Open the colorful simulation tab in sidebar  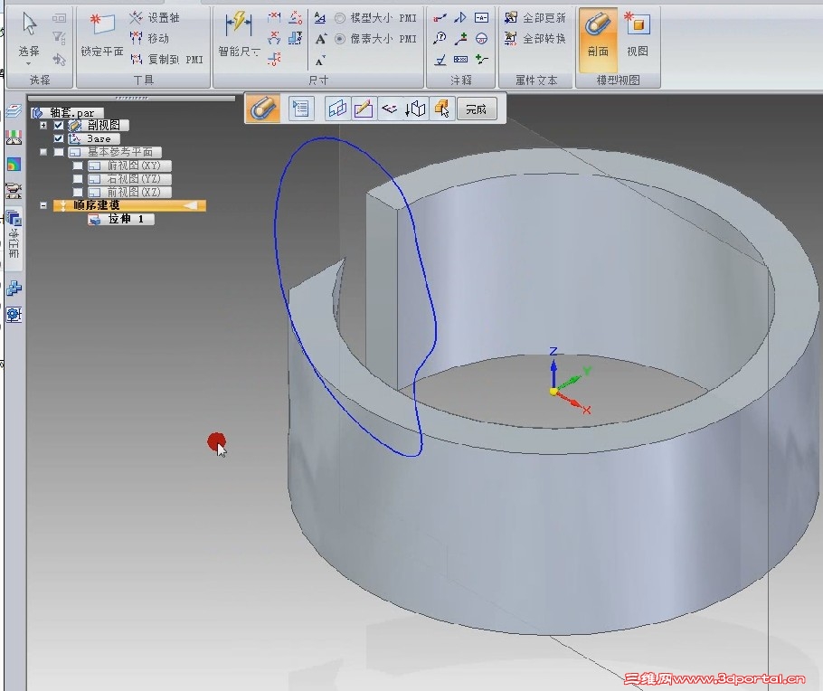coord(14,164)
